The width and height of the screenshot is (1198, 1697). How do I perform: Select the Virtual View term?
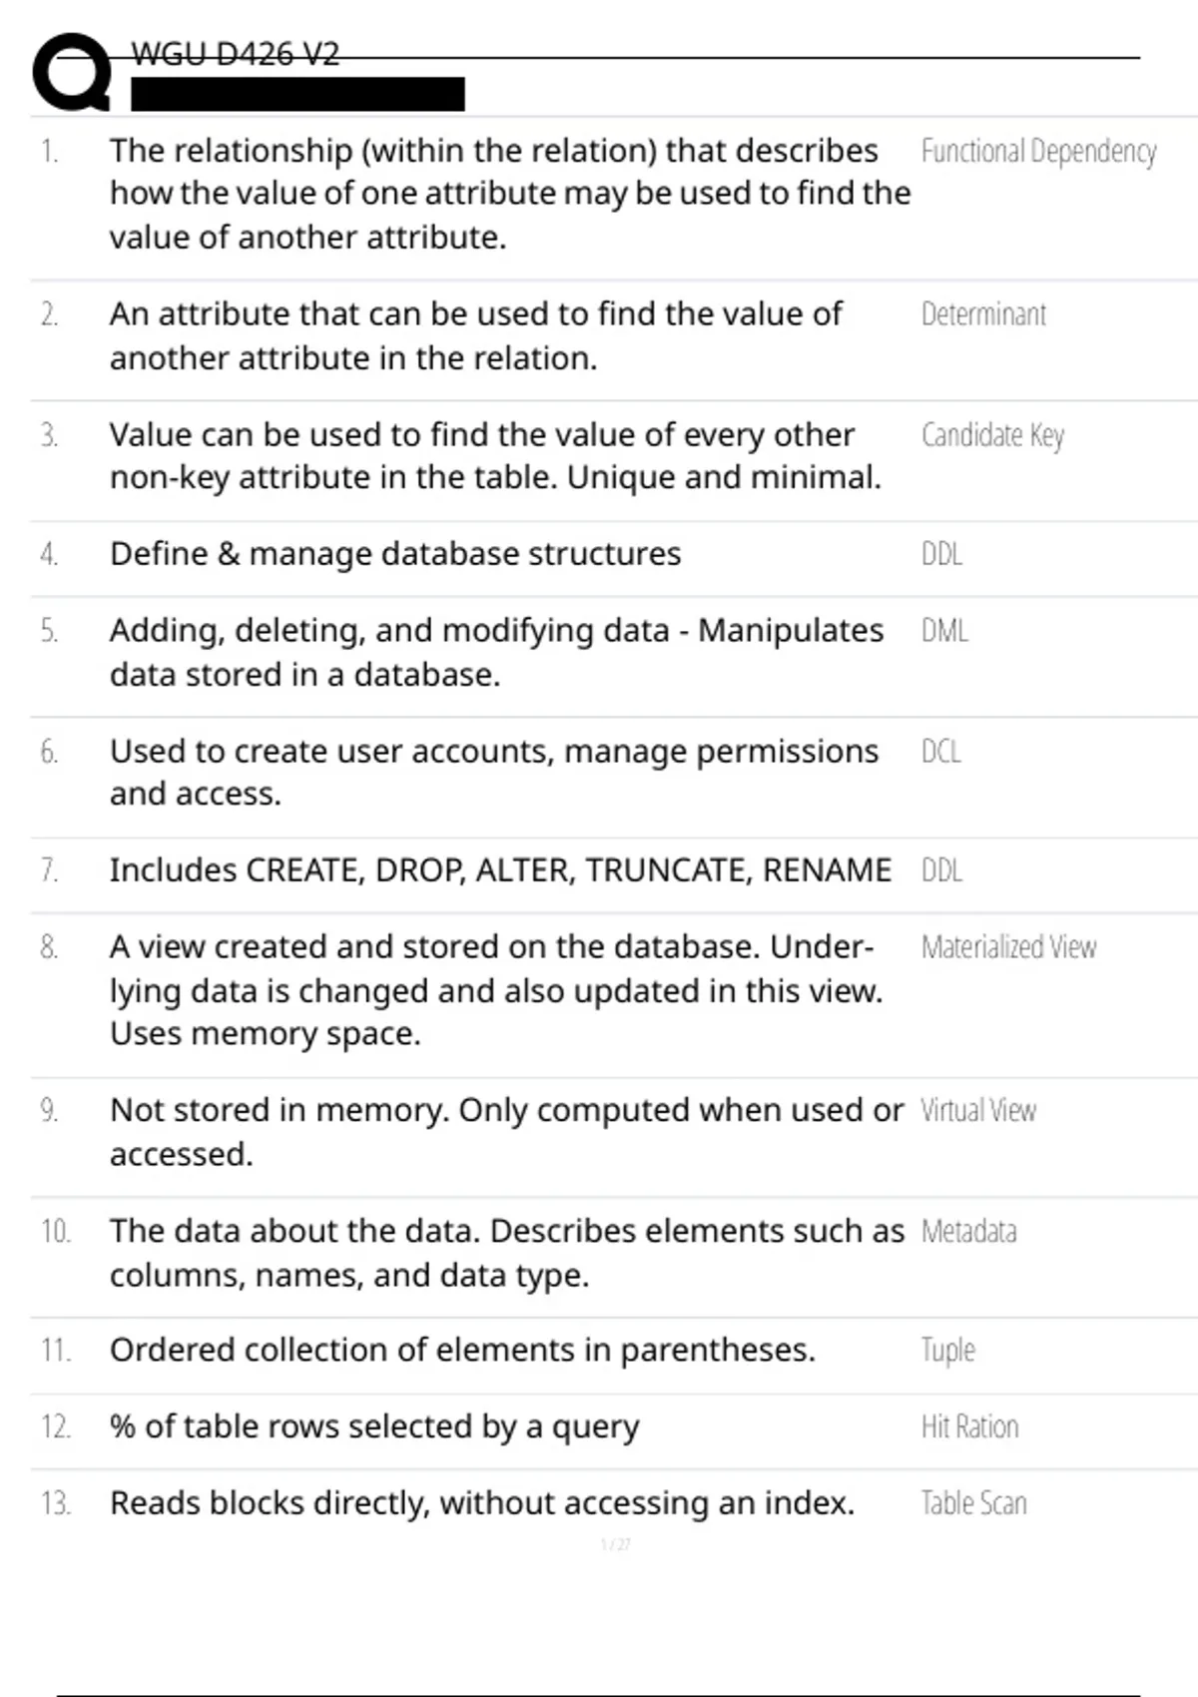tap(978, 1110)
